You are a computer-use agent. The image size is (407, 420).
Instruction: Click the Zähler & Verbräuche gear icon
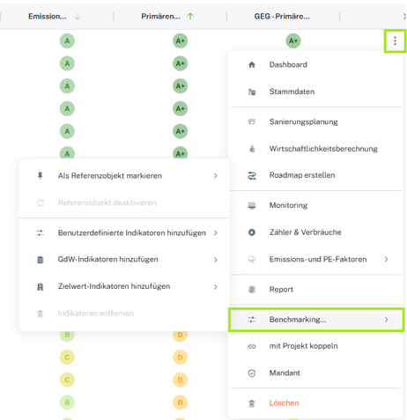(x=252, y=232)
